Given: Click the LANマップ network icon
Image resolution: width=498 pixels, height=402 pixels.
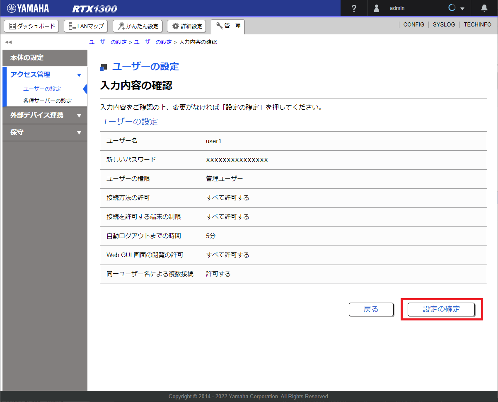Looking at the screenshot, I should 70,26.
